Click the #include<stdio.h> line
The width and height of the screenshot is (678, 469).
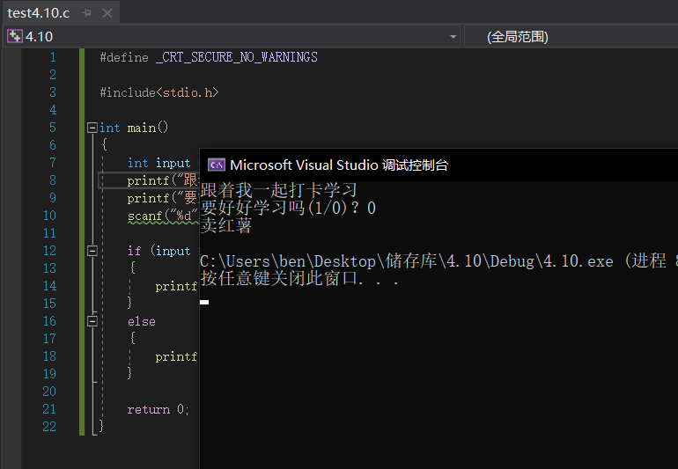coord(159,92)
